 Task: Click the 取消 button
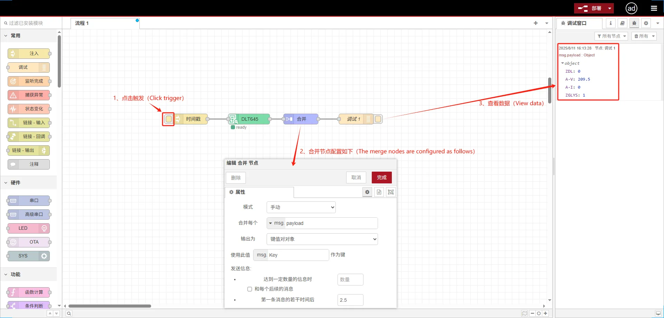click(x=356, y=178)
